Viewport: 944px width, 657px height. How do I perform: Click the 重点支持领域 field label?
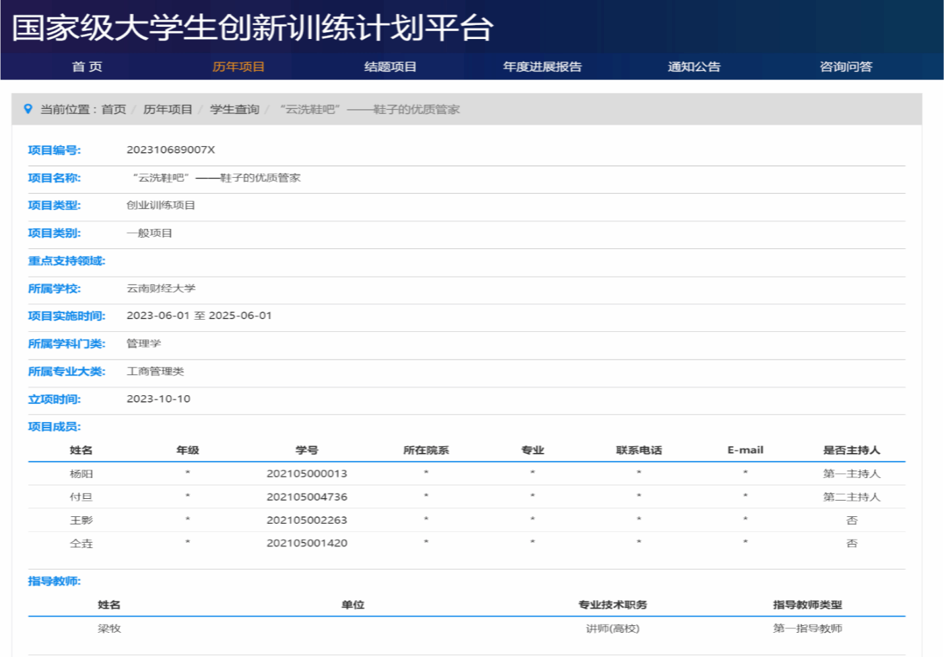pyautogui.click(x=67, y=261)
